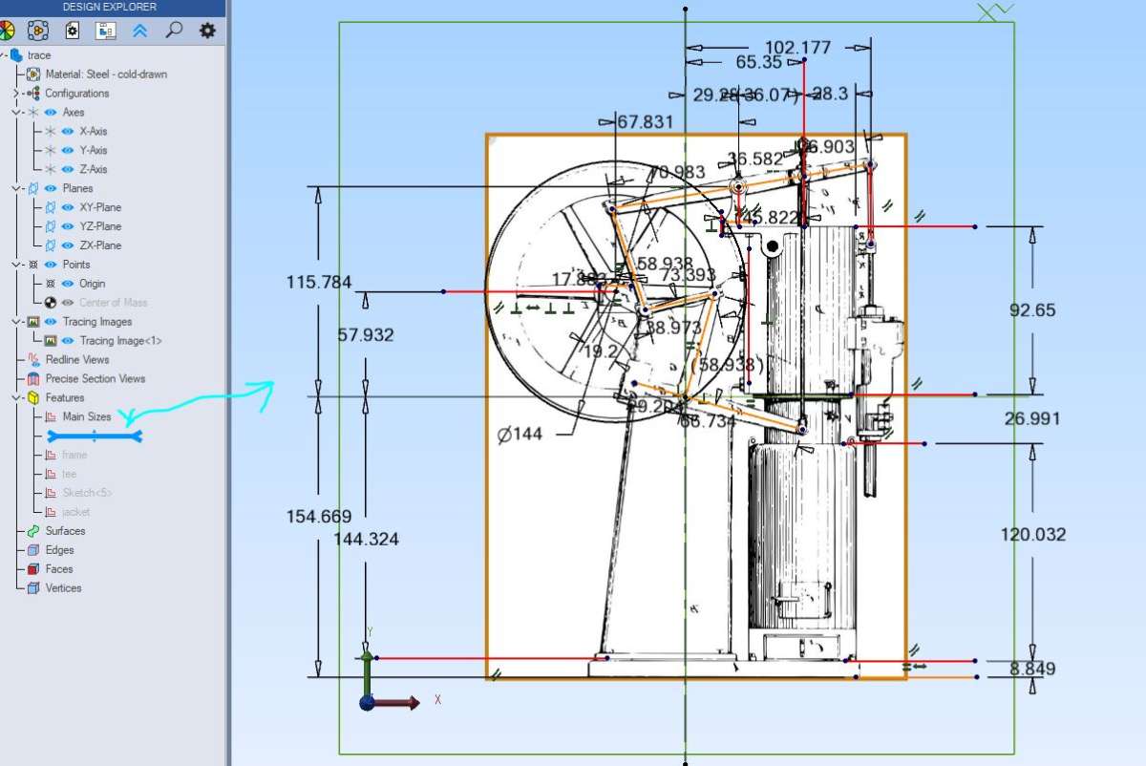Viewport: 1146px width, 766px height.
Task: Collapse the Points node
Action: 15,265
